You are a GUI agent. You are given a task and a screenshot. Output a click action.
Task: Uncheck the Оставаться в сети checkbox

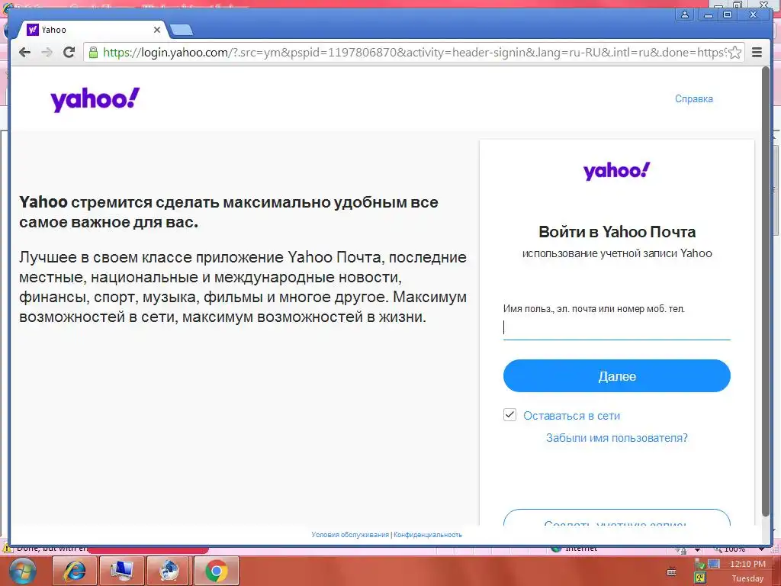tap(509, 414)
